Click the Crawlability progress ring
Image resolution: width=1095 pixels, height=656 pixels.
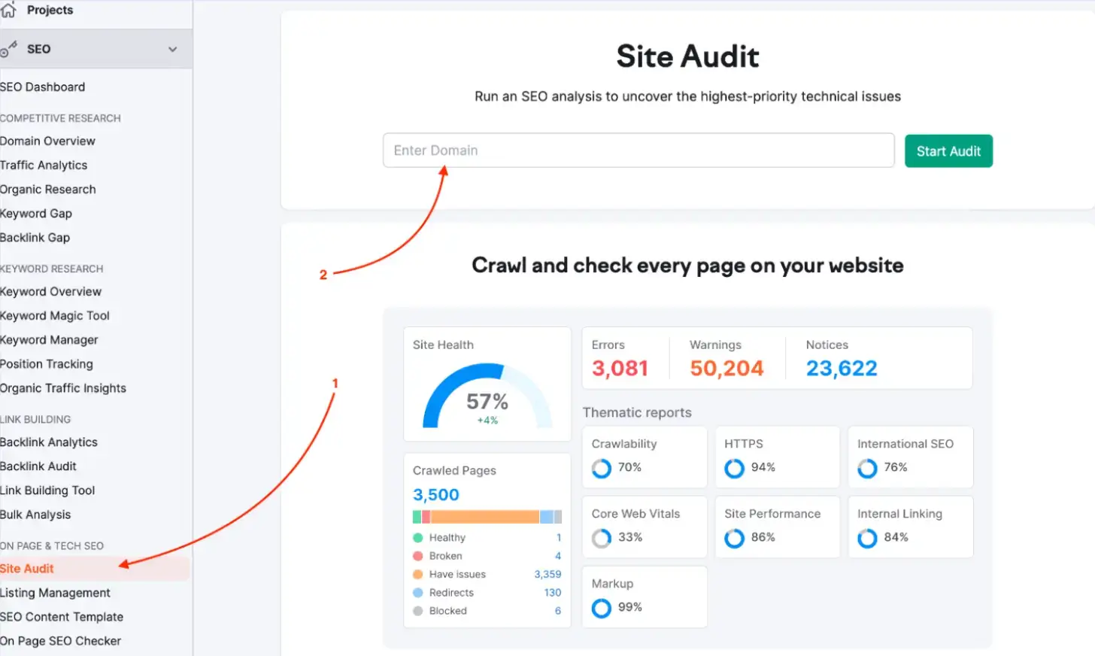tap(601, 468)
